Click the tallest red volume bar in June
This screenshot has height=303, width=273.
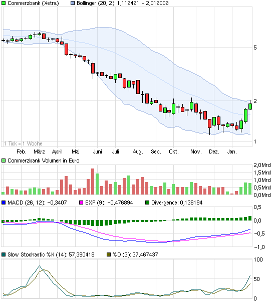tap(93, 181)
